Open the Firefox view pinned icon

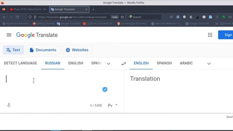coord(4,9)
